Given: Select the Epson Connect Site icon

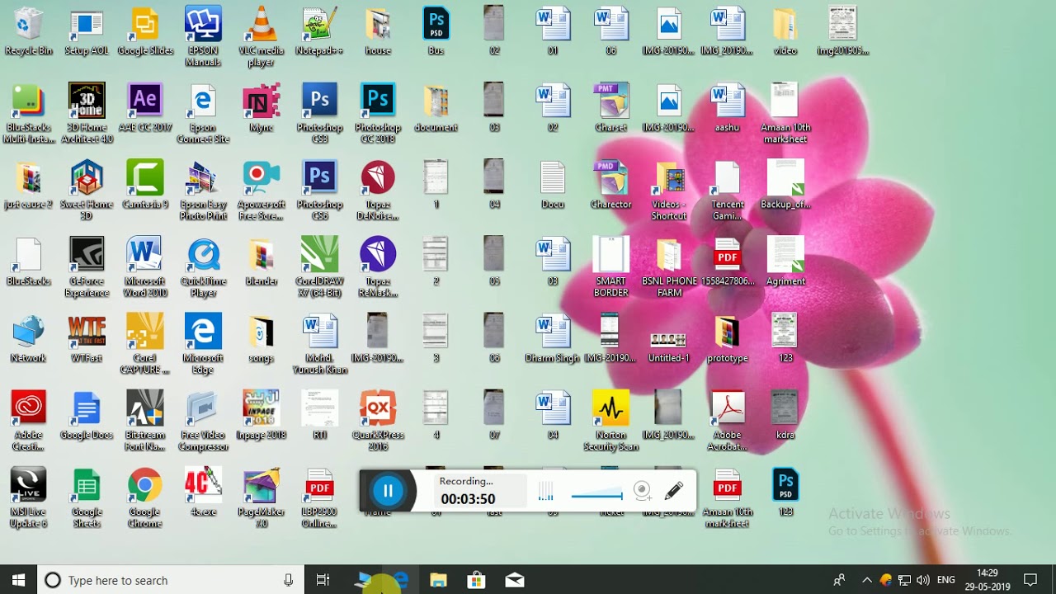Looking at the screenshot, I should pyautogui.click(x=203, y=113).
